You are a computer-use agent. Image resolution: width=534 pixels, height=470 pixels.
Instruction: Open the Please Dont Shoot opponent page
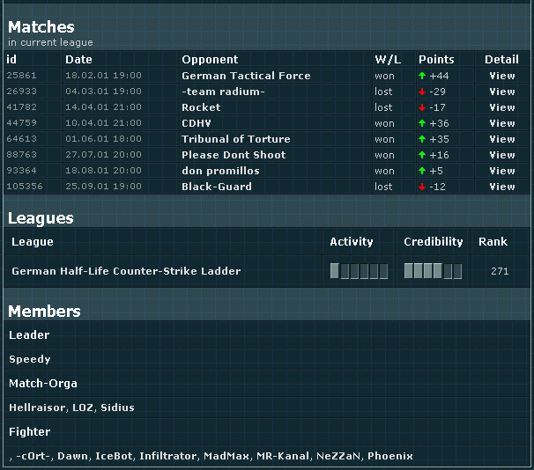click(x=234, y=155)
